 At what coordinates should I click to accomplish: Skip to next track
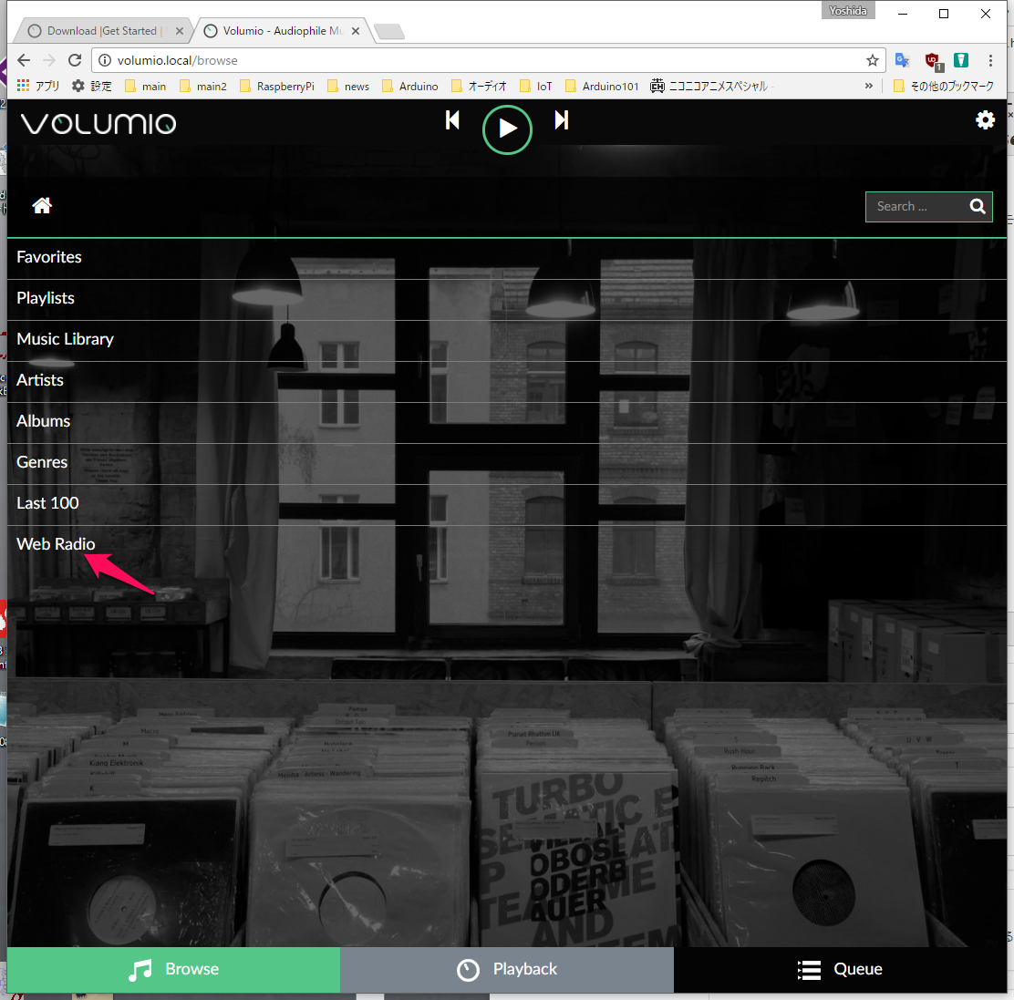coord(562,120)
